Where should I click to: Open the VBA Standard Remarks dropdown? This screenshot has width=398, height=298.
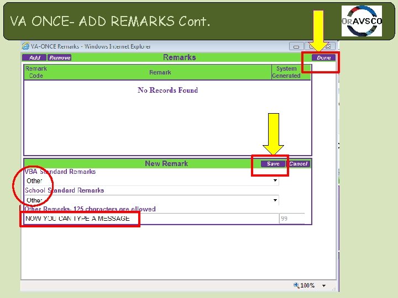(152, 180)
